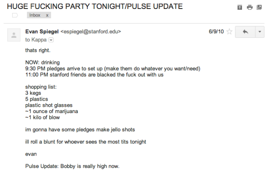
Task: Click the Inbox label tag
Action: click(x=35, y=15)
